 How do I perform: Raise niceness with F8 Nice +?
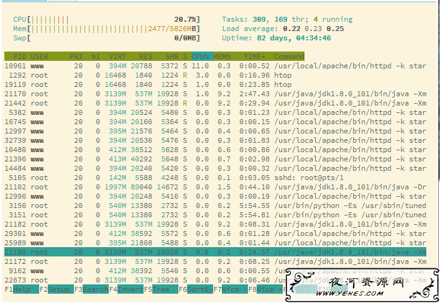(265, 289)
